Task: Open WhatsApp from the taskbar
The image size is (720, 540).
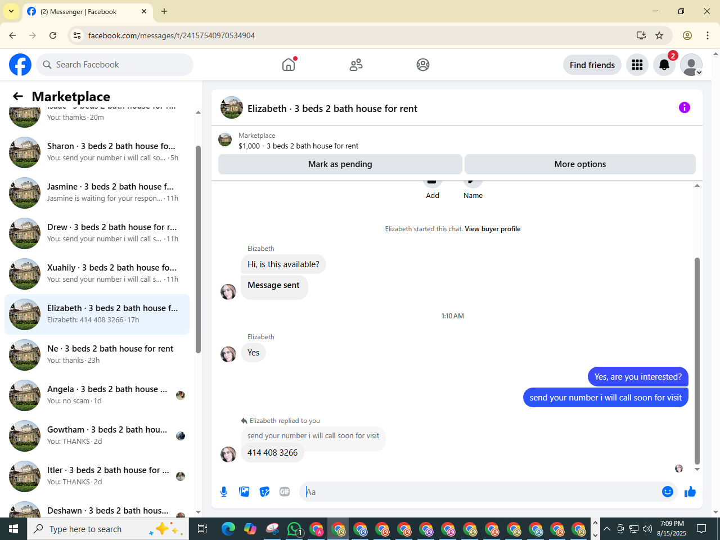Action: [294, 529]
